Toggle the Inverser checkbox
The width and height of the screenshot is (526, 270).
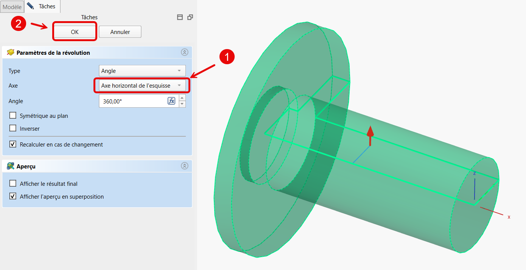click(x=13, y=128)
